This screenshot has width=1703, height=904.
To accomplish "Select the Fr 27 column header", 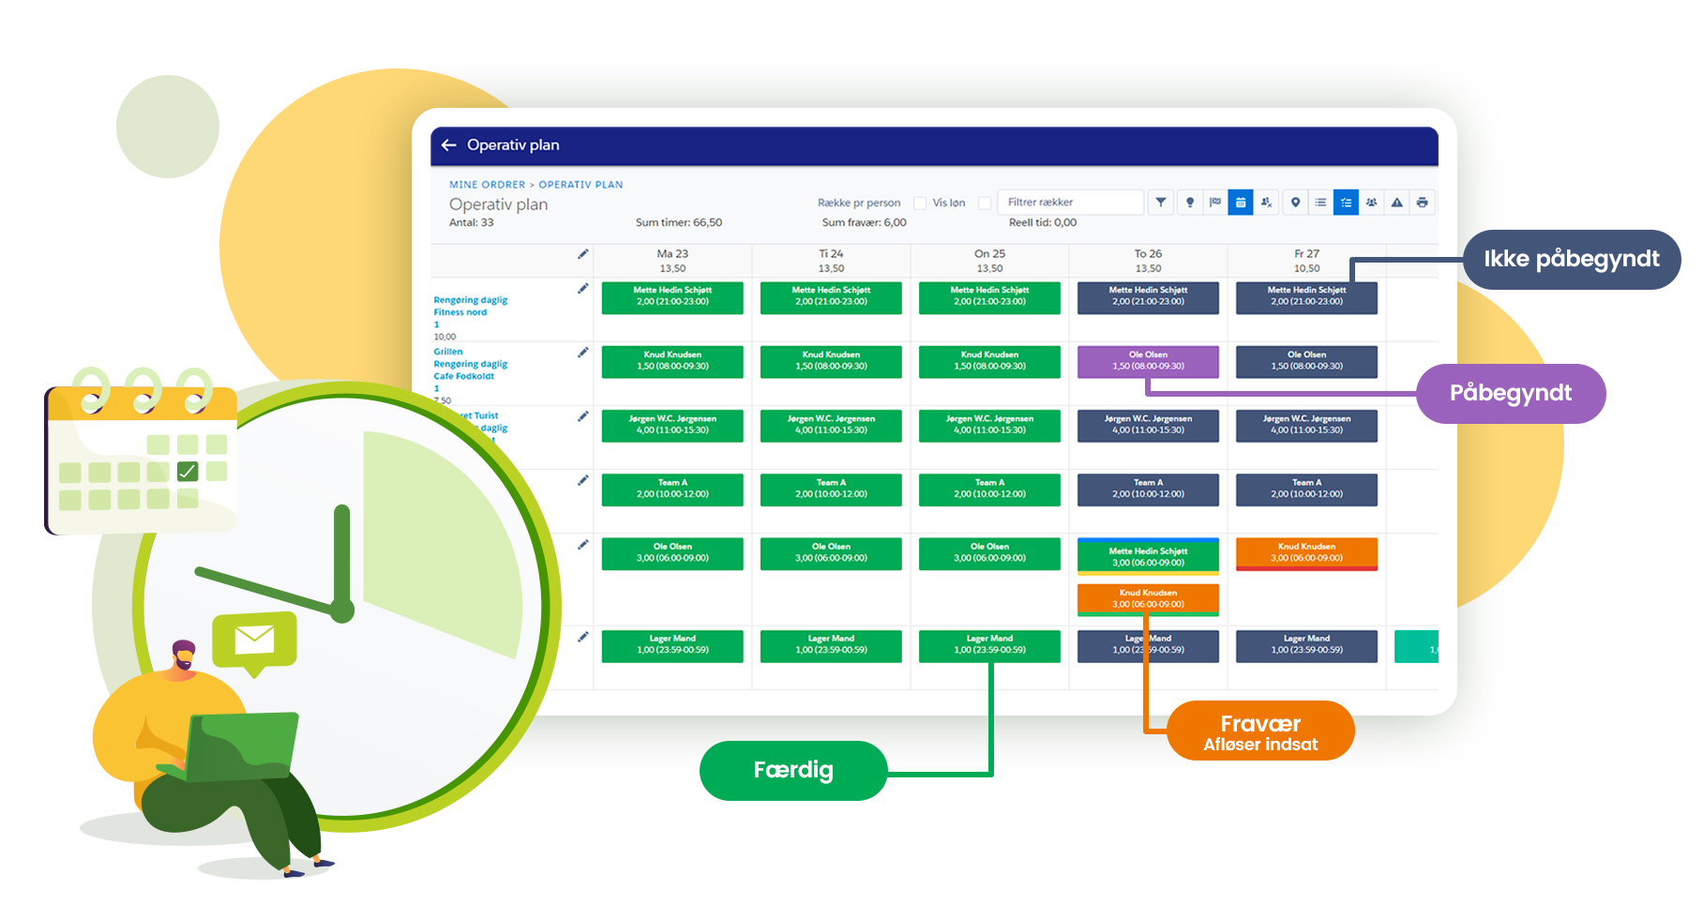I will point(1306,261).
